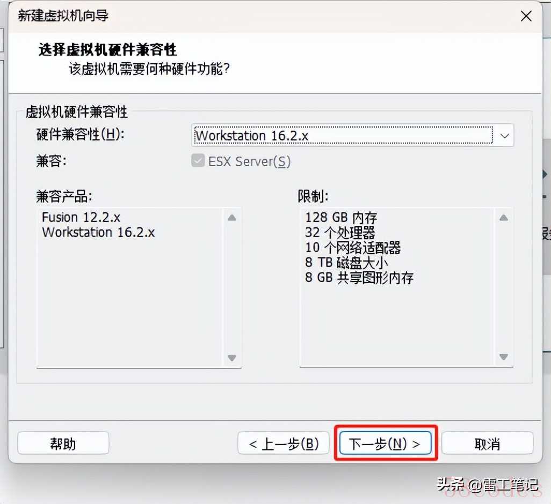This screenshot has width=551, height=504.
Task: Select Workstation 16.2.x in compatible products list
Action: pyautogui.click(x=98, y=232)
